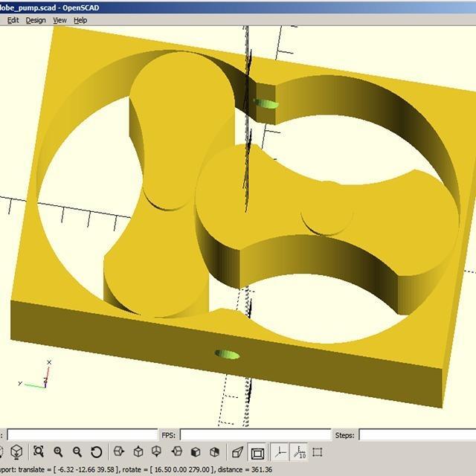The image size is (476, 476).
Task: Click the window title 'OpenSCAD' text
Action: pyautogui.click(x=81, y=7)
